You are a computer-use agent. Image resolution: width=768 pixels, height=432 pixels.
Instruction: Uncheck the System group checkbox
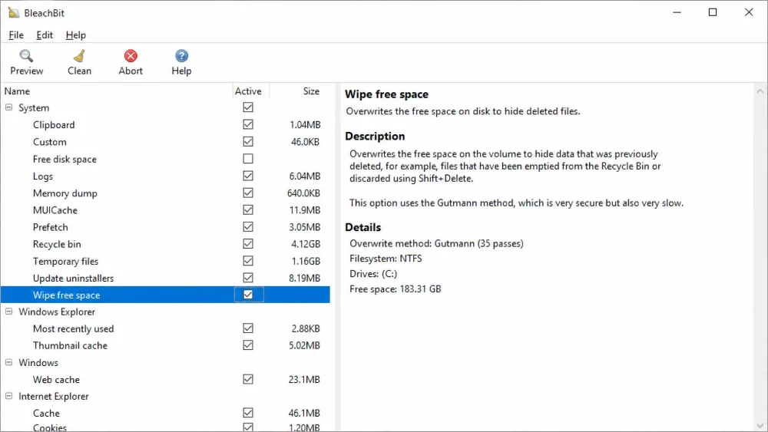tap(248, 107)
